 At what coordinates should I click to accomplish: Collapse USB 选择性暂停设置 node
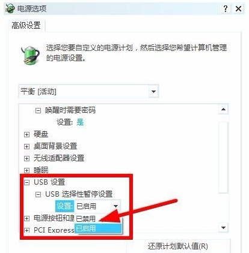[38, 194]
